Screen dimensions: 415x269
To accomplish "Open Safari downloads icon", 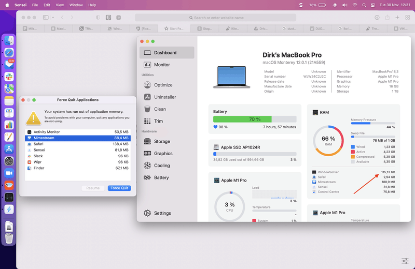I will (377, 18).
